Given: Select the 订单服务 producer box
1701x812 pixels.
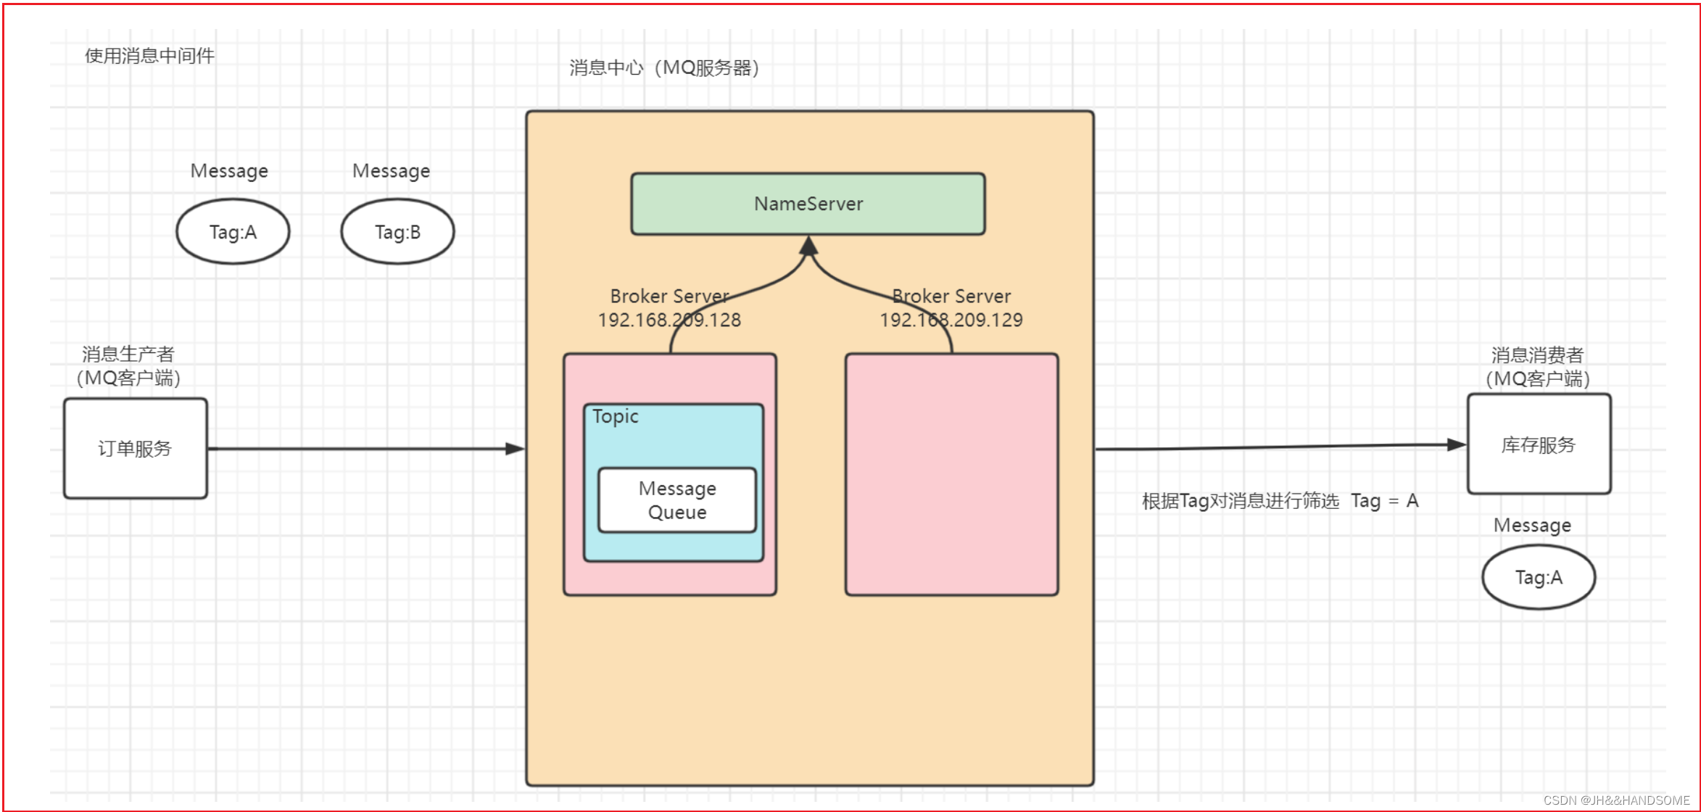Looking at the screenshot, I should [x=136, y=448].
